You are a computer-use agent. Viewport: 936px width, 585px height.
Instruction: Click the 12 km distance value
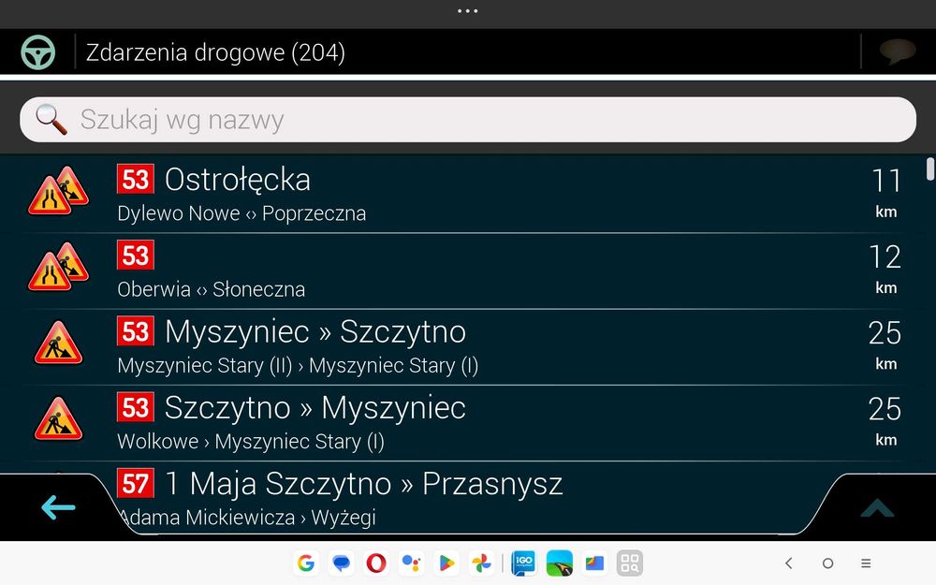tap(885, 269)
